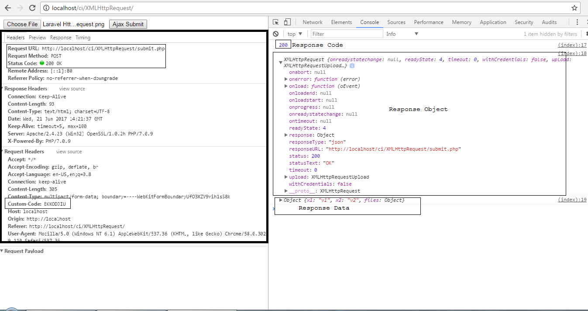Screen dimensions: 588x311
Task: Switch to the Network tab
Action: tap(313, 22)
